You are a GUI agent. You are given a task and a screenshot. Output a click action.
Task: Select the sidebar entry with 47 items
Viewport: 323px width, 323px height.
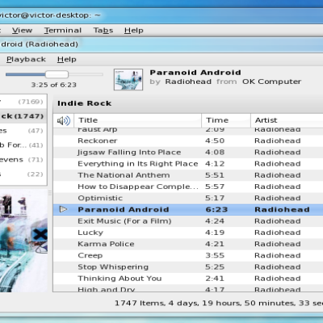point(23,131)
